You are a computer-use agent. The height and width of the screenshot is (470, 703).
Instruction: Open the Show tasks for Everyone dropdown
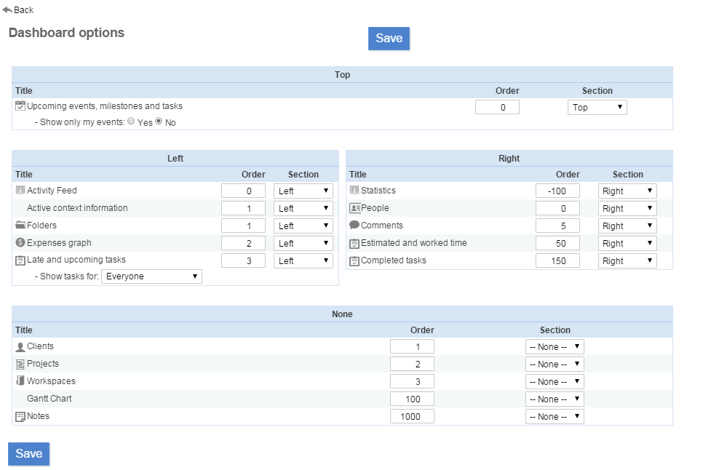tap(151, 276)
